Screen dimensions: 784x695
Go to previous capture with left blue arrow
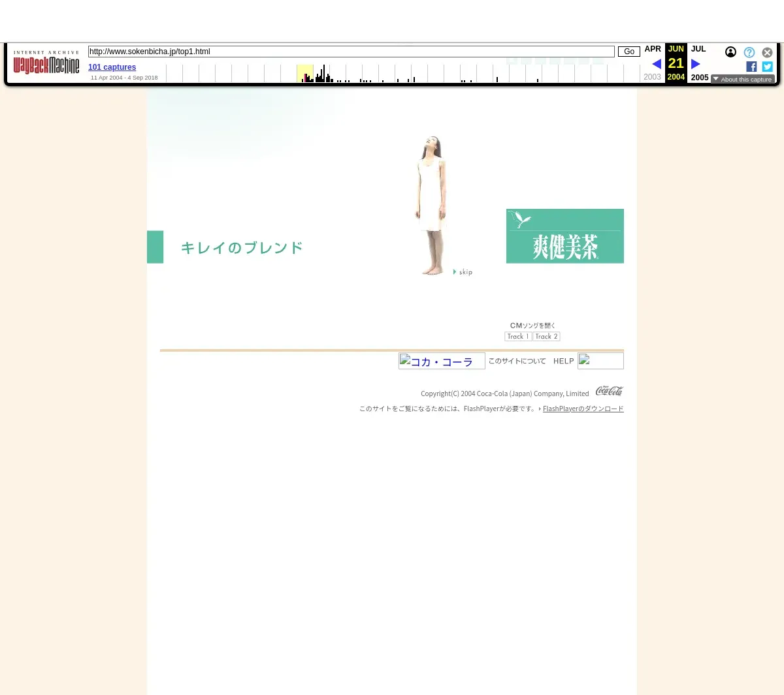(656, 64)
